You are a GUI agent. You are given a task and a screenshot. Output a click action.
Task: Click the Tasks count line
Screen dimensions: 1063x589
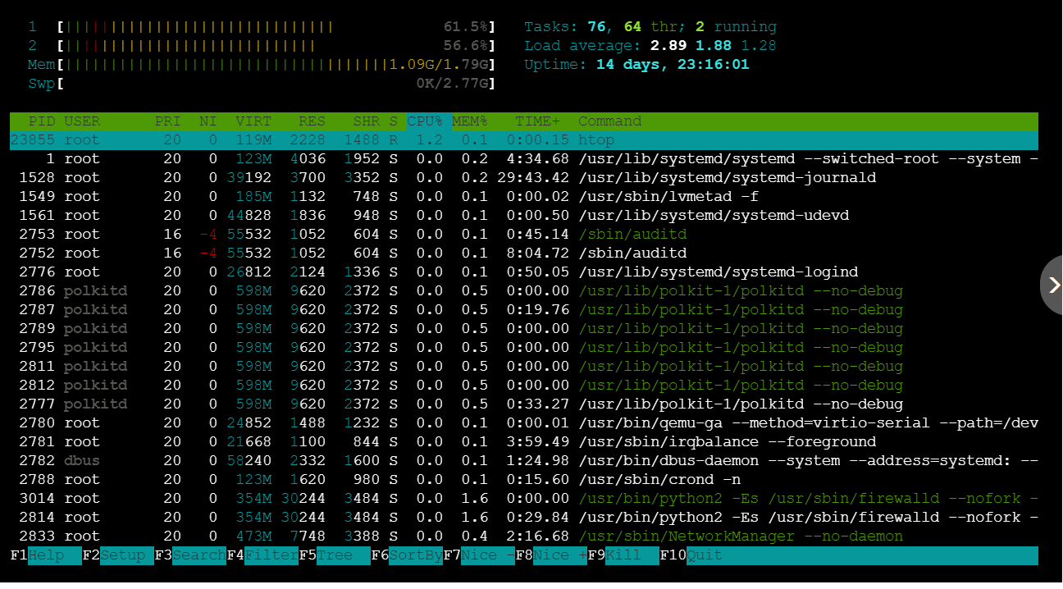click(650, 27)
